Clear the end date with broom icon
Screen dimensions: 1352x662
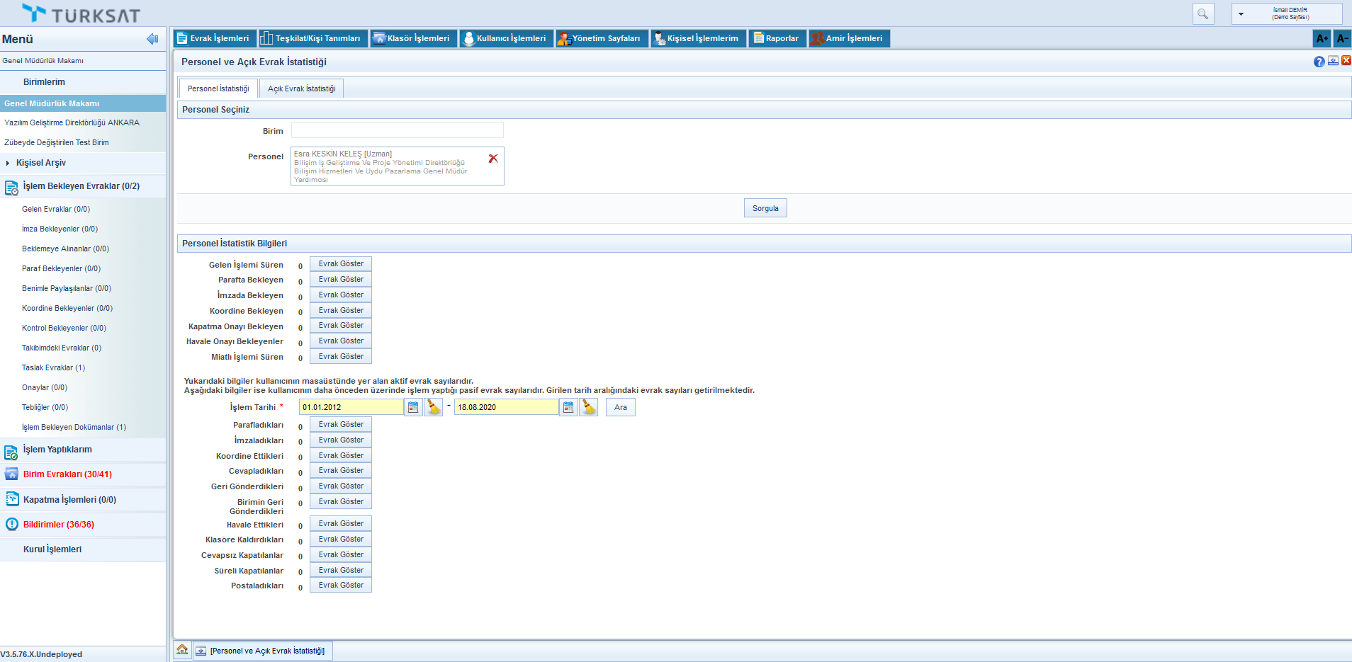pos(588,407)
